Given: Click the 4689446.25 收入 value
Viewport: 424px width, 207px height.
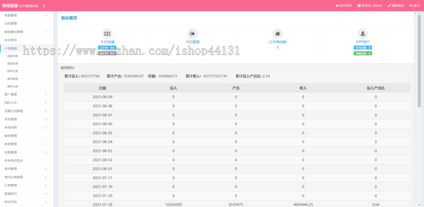Looking at the screenshot, I should click(x=303, y=205).
